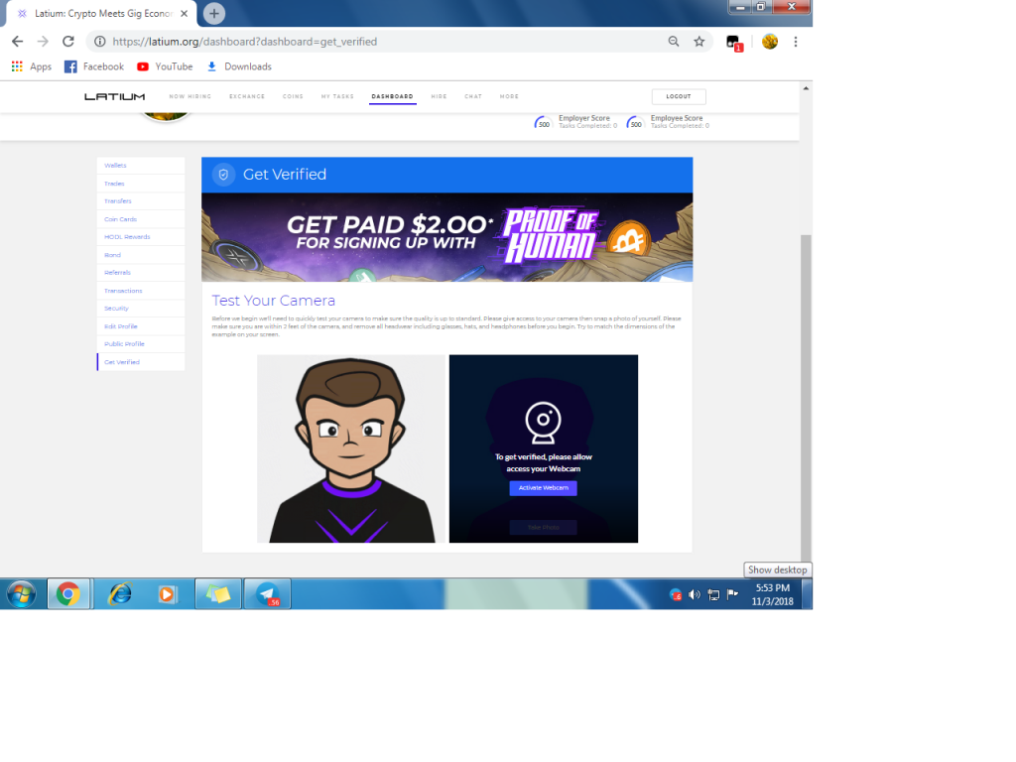Open the NOW HIRING menu item
Image resolution: width=1016 pixels, height=762 pixels.
point(190,96)
